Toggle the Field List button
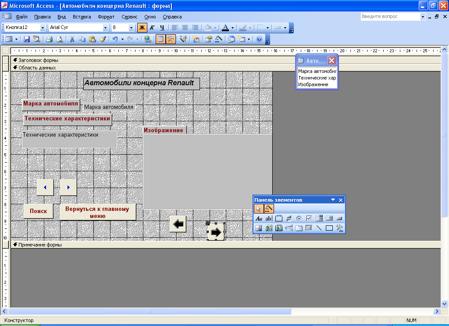 pos(160,39)
